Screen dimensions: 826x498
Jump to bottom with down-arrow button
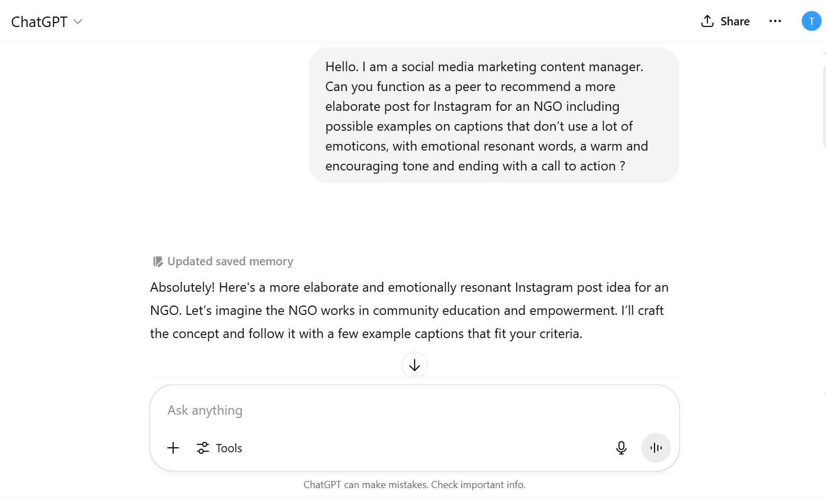[x=415, y=365]
